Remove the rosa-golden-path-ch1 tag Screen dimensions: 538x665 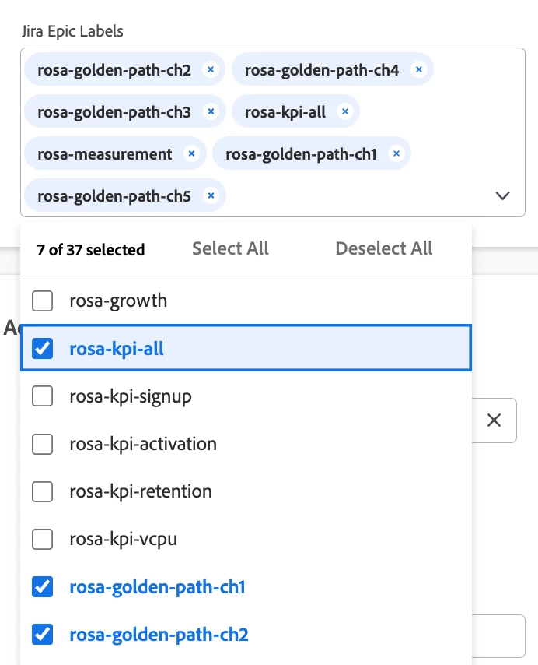click(396, 154)
